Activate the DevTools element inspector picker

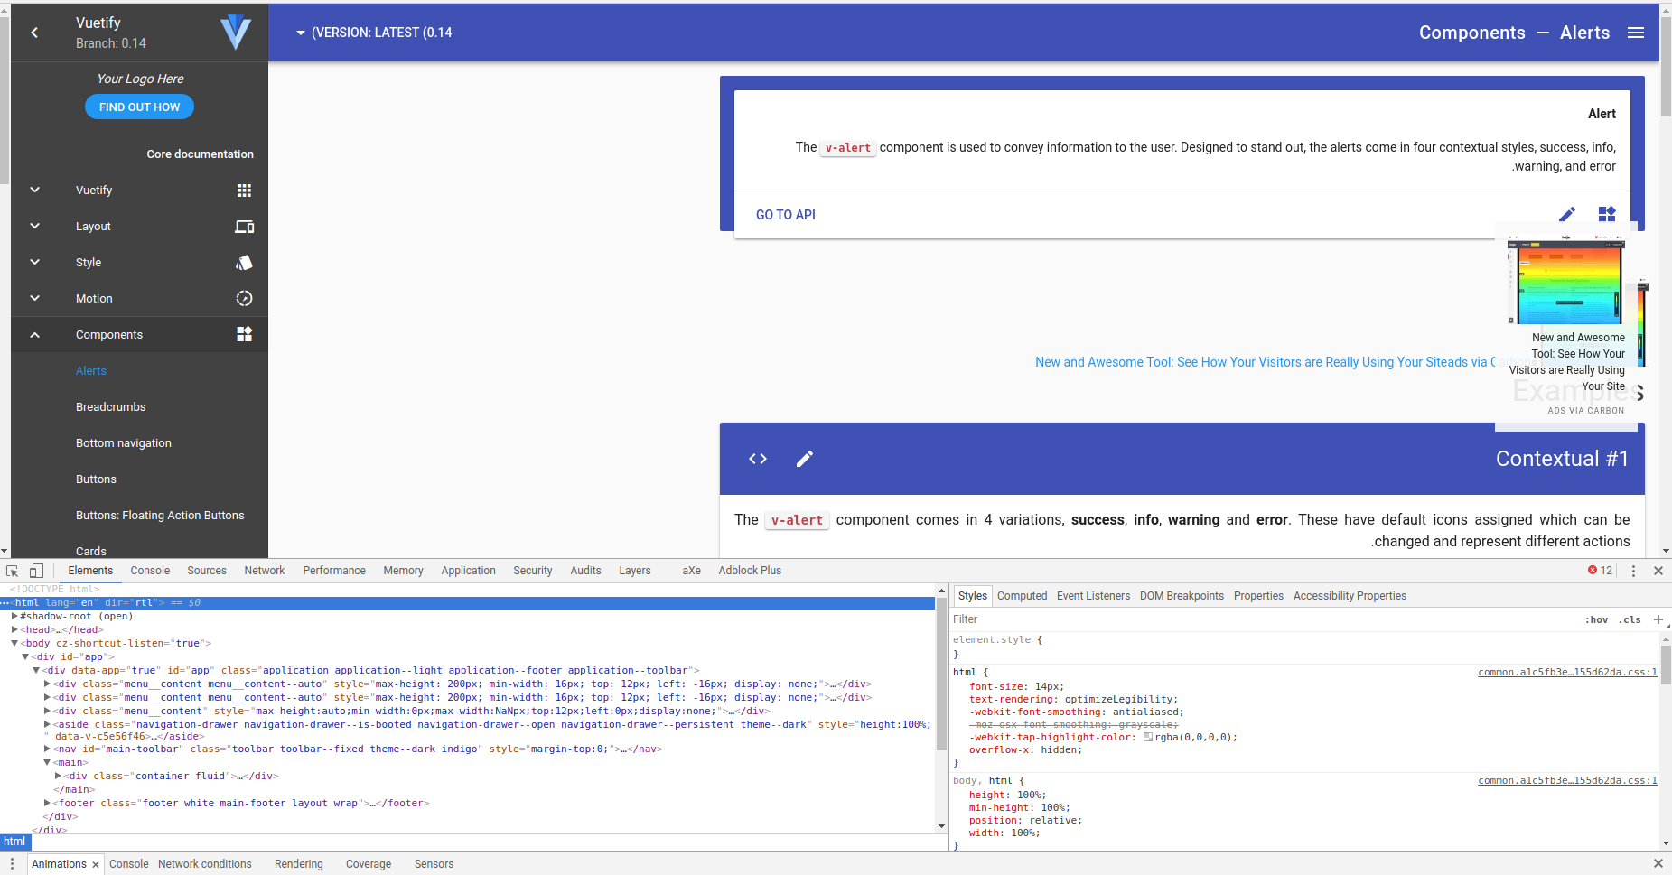tap(11, 570)
